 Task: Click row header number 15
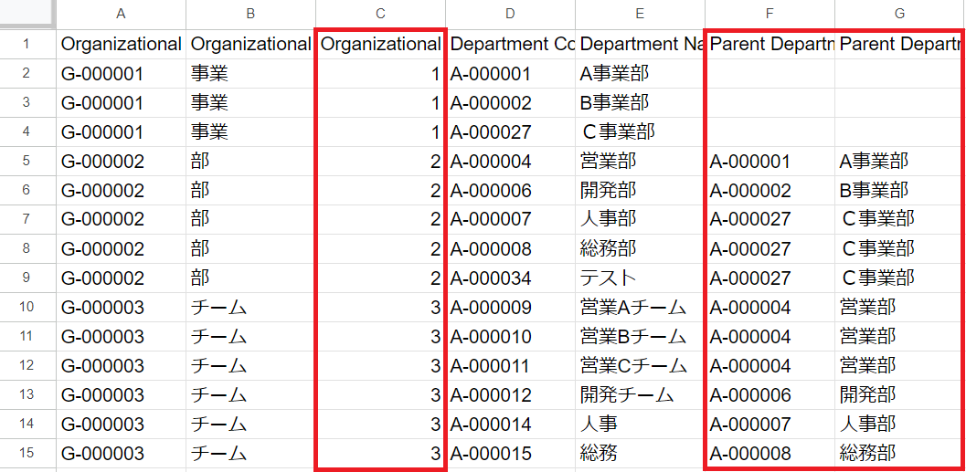coord(27,453)
